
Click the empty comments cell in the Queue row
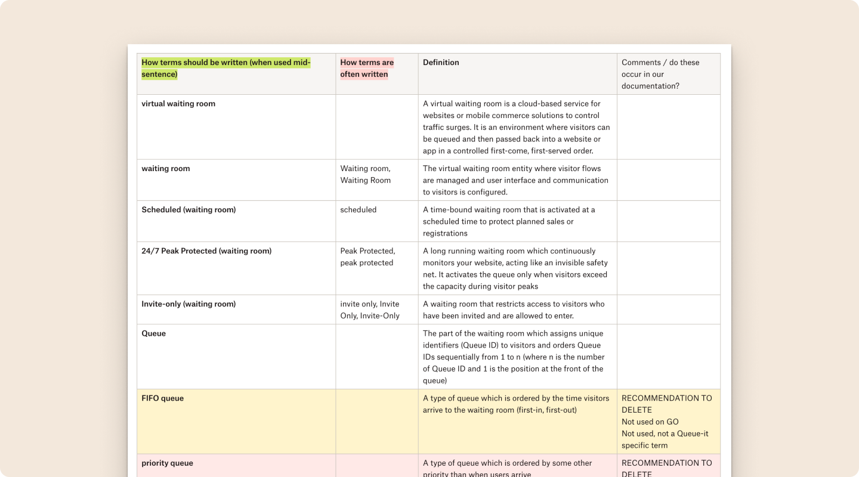coord(668,357)
